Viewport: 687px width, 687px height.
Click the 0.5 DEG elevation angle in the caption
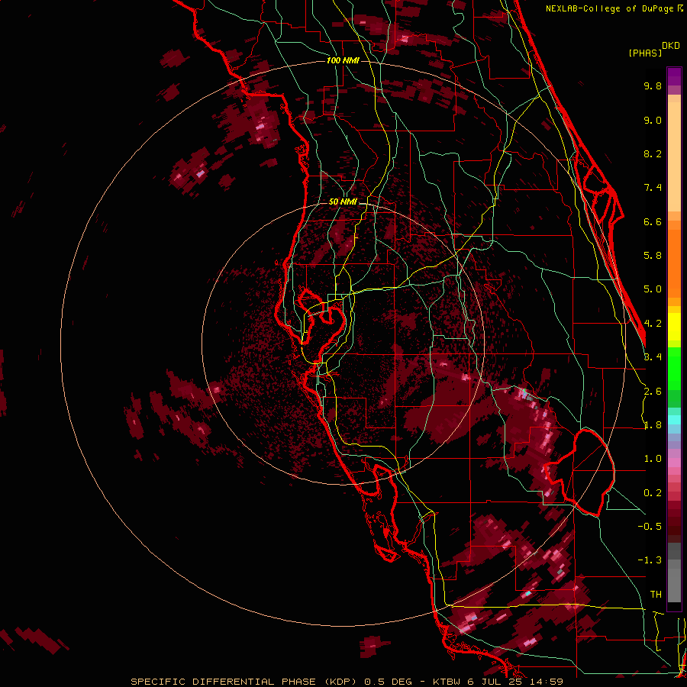(x=389, y=682)
